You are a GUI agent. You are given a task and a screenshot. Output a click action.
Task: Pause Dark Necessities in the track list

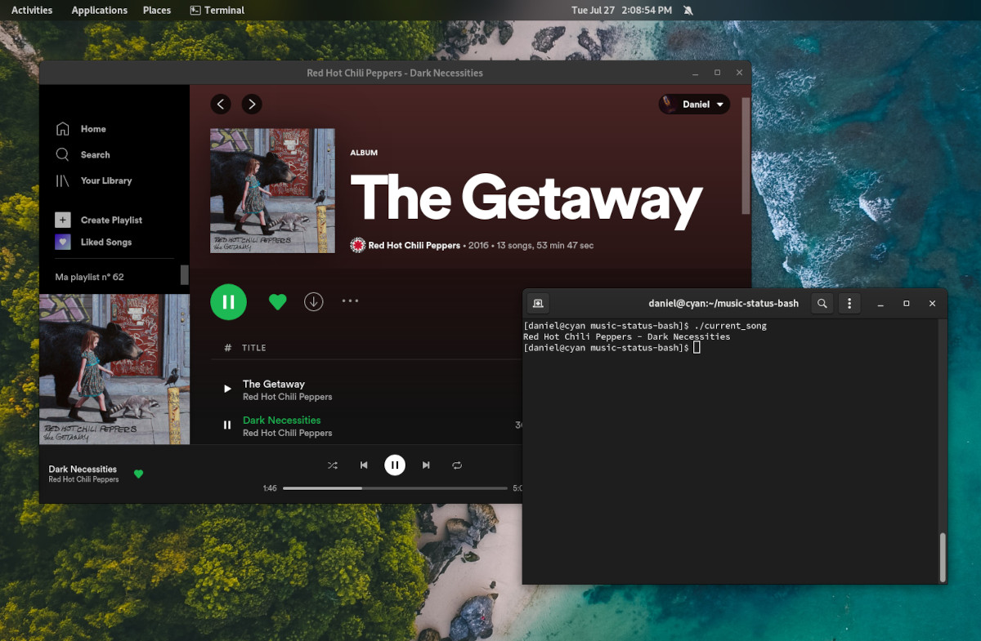tap(227, 425)
